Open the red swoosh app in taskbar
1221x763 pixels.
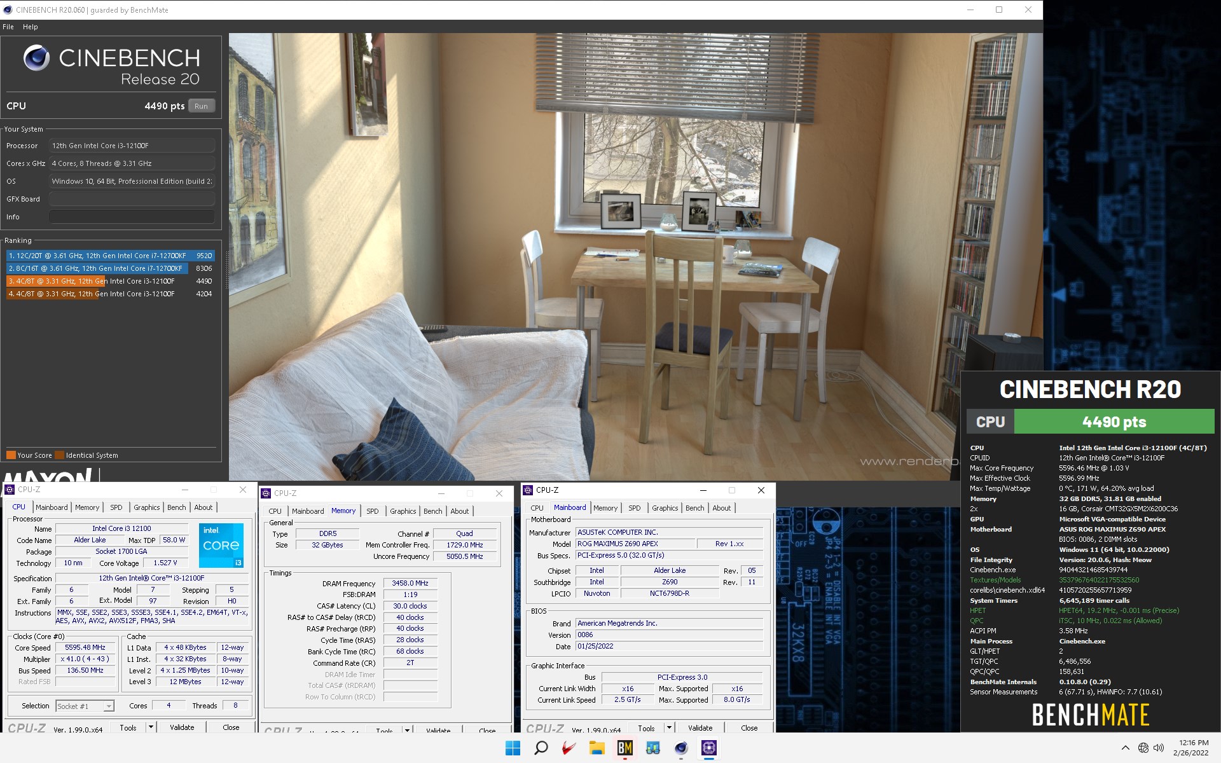(x=569, y=748)
